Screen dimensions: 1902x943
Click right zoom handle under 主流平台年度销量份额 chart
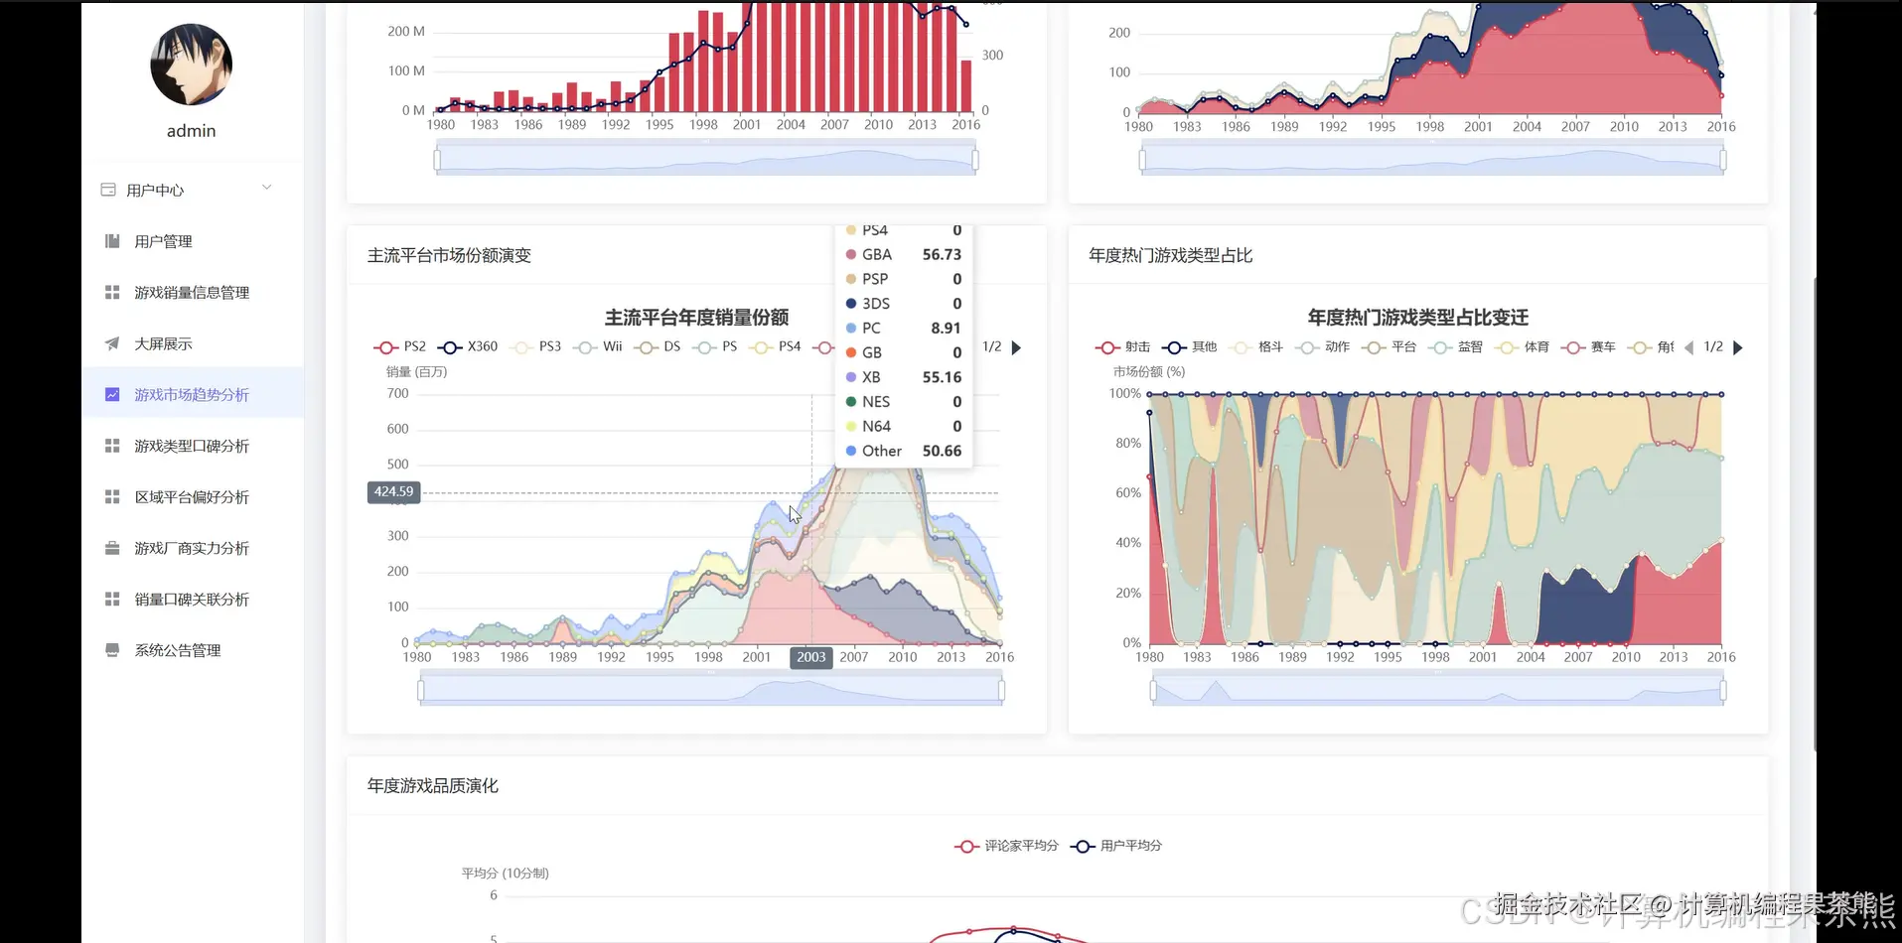(x=1001, y=690)
